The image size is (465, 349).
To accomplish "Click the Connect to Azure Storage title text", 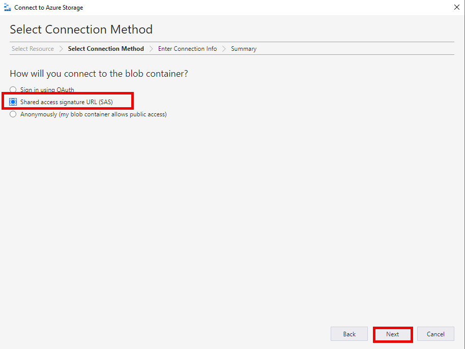I will click(48, 8).
